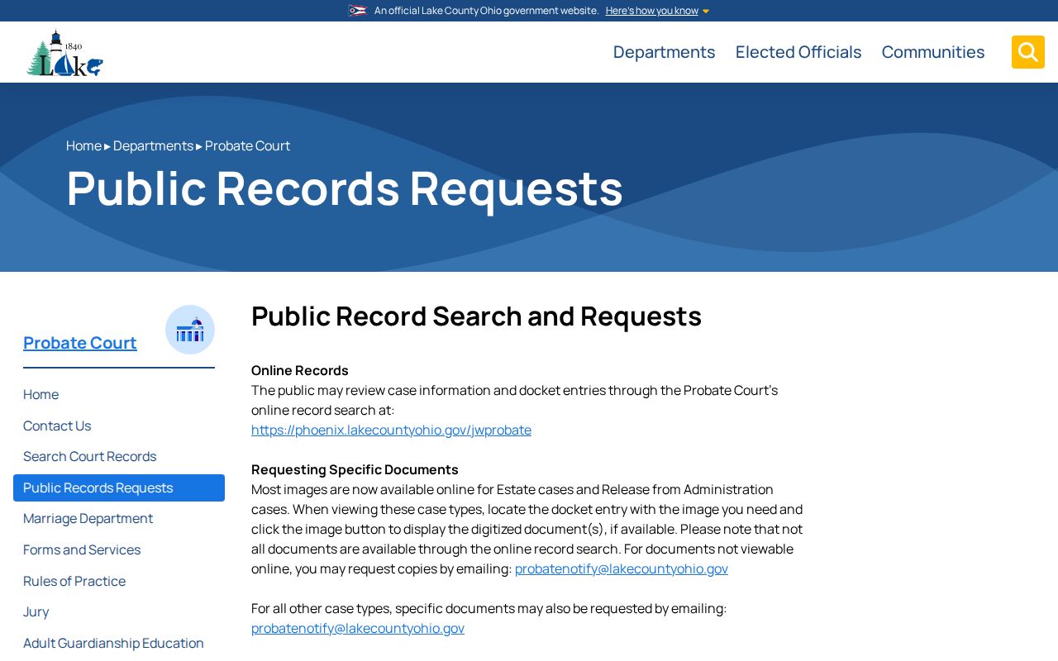1058x661 pixels.
Task: Open the Probate Court sidebar heading link
Action: click(x=80, y=342)
